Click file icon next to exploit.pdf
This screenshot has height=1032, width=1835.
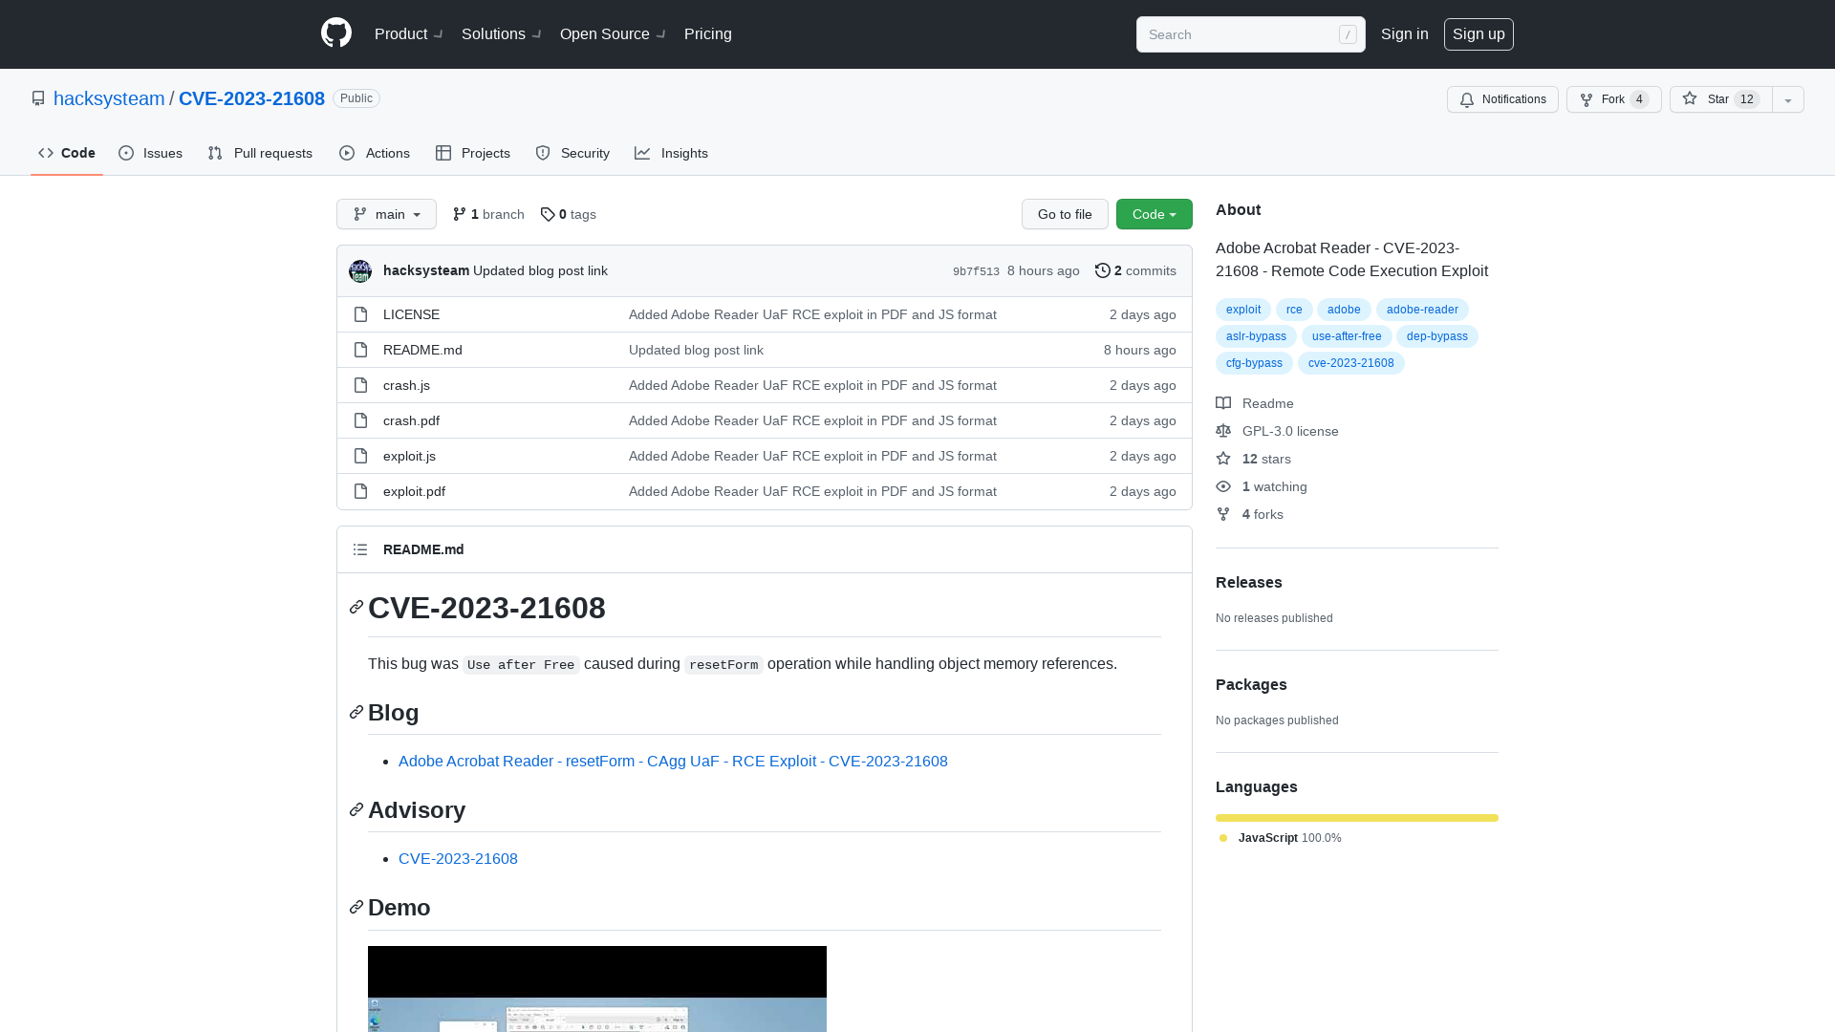(x=360, y=491)
